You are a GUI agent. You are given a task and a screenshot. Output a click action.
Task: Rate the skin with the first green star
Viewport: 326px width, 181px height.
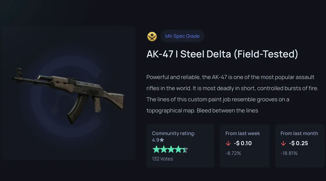click(x=156, y=149)
